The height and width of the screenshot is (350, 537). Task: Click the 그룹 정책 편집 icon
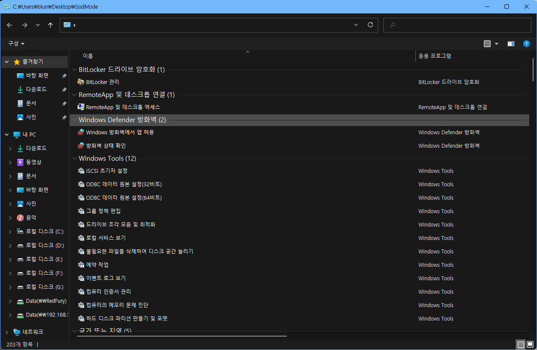click(80, 211)
